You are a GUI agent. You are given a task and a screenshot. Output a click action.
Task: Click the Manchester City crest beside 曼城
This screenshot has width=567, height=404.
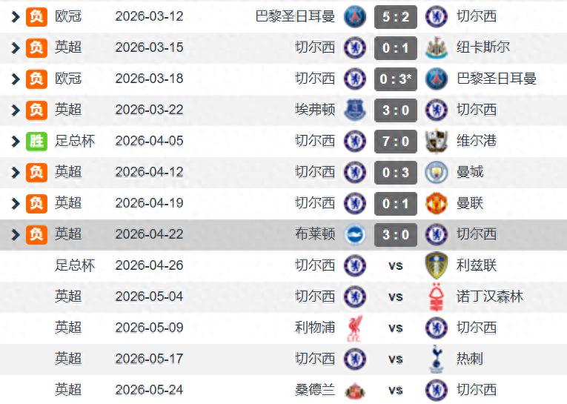click(x=437, y=171)
